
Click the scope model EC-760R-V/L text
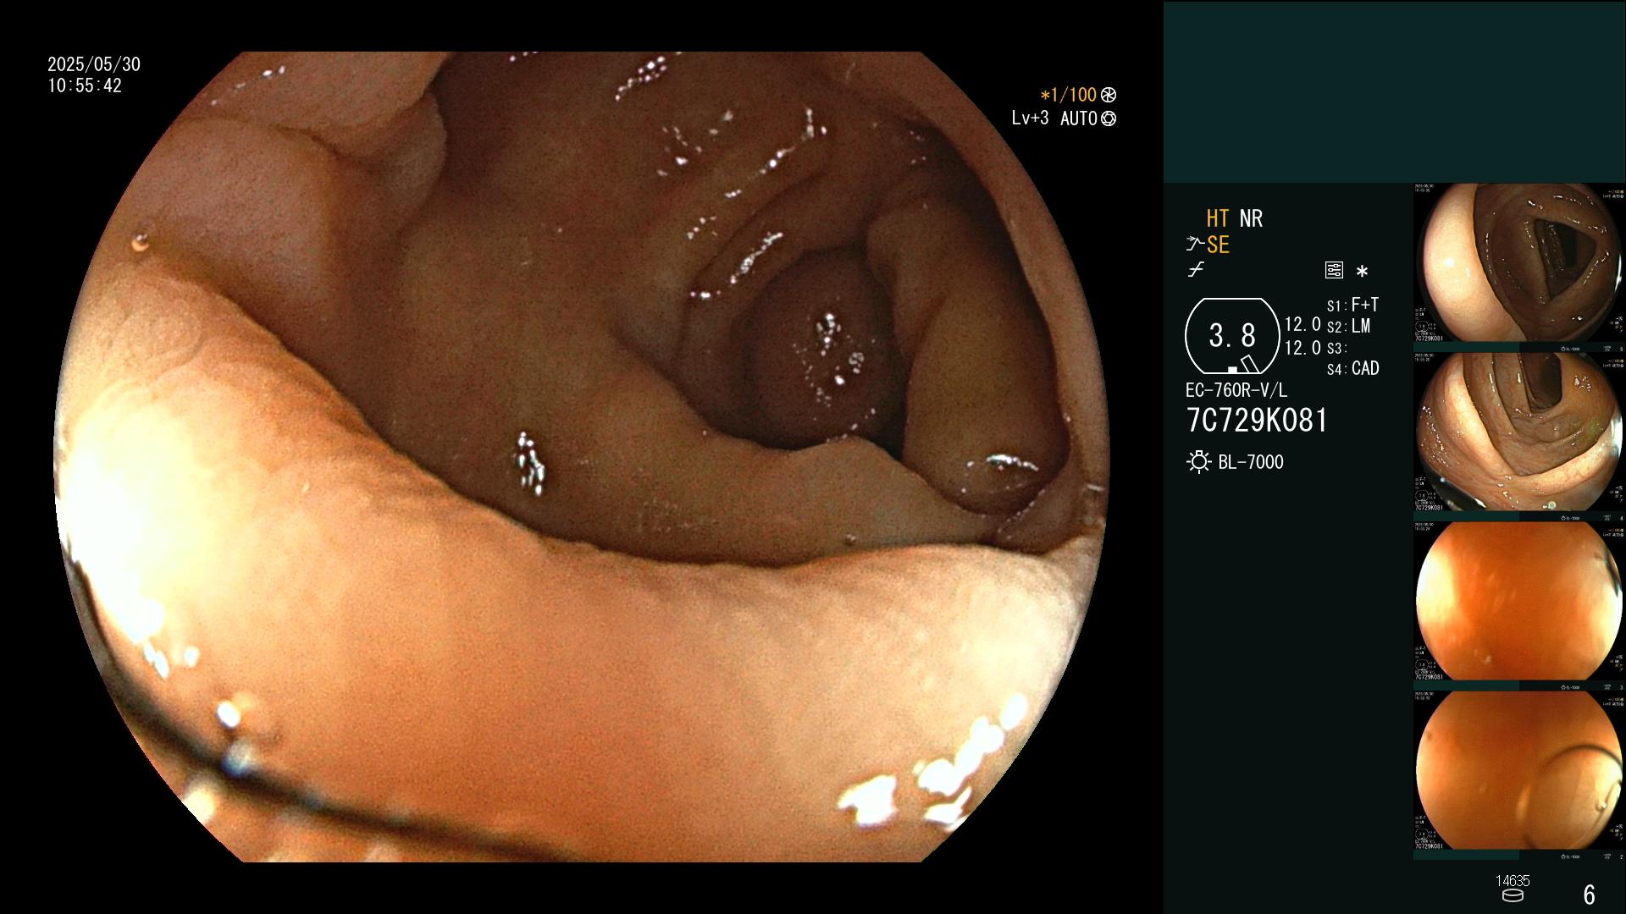[x=1236, y=391]
